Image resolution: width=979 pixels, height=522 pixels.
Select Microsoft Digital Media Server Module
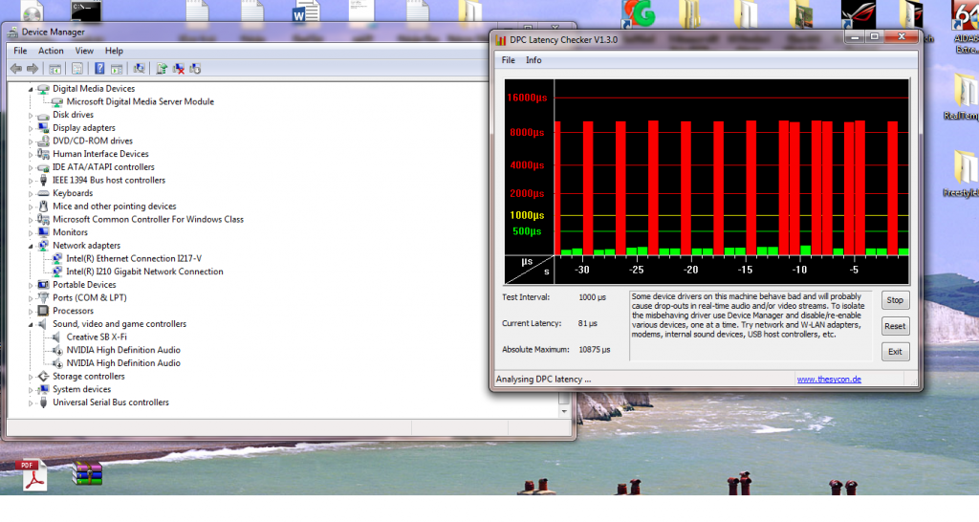pos(140,101)
